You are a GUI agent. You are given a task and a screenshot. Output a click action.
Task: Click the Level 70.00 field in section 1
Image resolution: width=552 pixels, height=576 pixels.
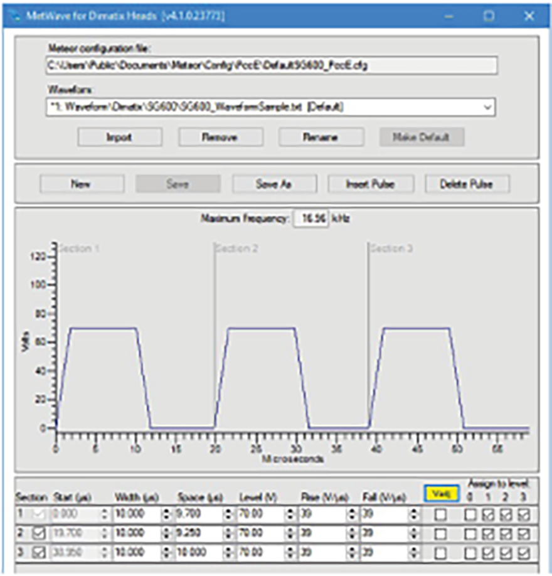261,514
